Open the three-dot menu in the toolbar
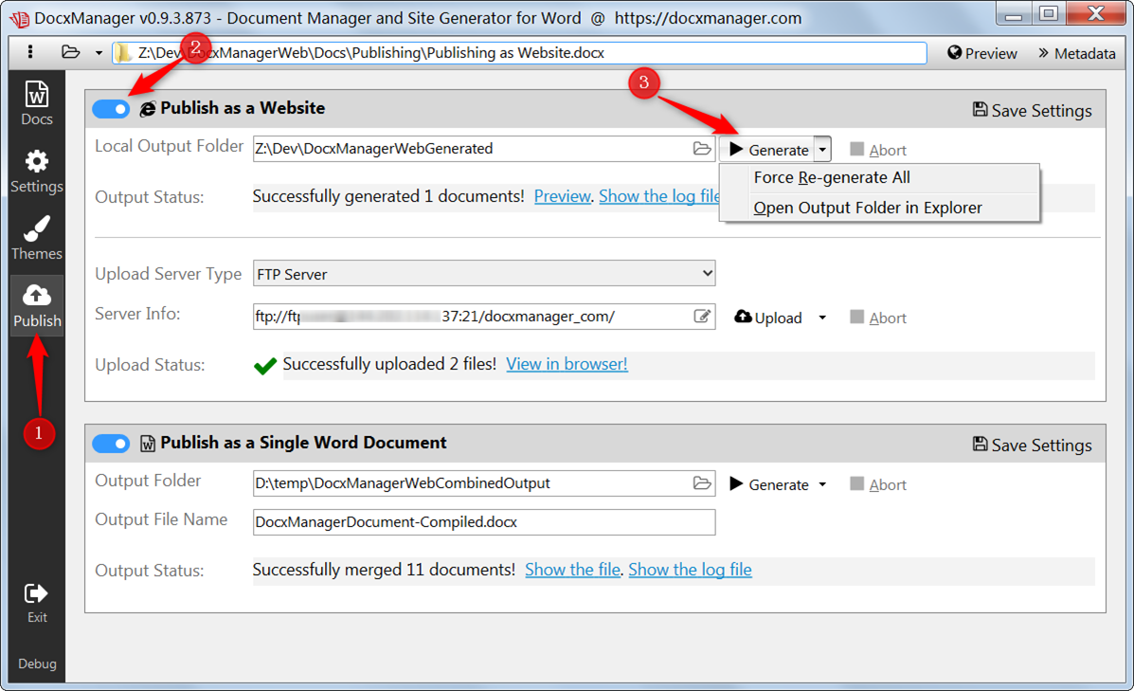 tap(29, 52)
